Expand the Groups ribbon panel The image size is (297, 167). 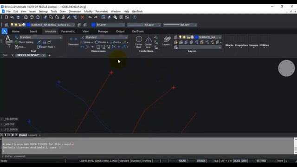coord(254,45)
